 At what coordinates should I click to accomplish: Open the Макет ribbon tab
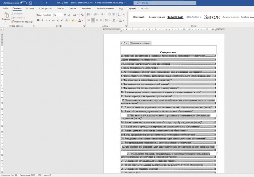[60, 8]
